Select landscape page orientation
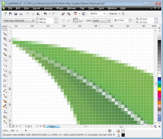Screen dimensions: 163x139 pyautogui.click(x=69, y=20)
